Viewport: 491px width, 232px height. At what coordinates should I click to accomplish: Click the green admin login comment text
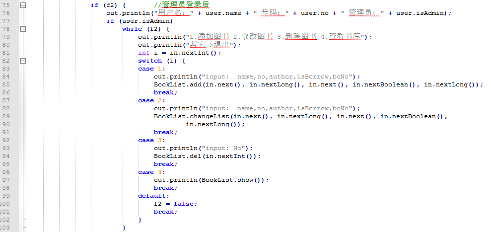[182, 4]
